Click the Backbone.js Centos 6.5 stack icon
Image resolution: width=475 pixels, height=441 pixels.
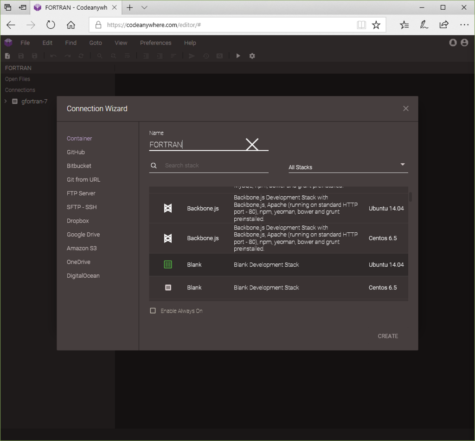(x=168, y=238)
